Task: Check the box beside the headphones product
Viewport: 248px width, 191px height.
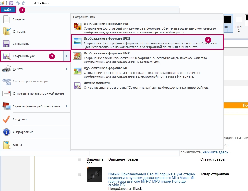Action: [x=79, y=174]
